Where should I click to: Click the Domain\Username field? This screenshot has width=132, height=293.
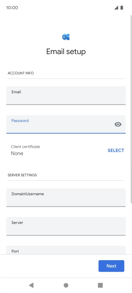(66, 198)
